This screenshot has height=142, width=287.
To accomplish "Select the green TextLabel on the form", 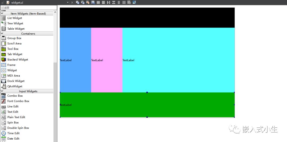I will [x=147, y=105].
